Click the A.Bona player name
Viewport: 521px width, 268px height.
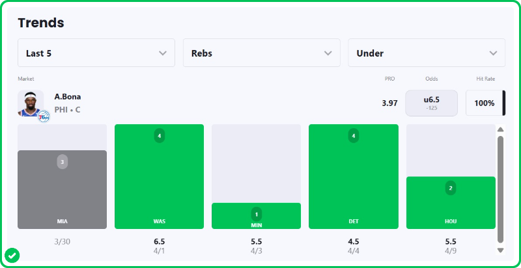(68, 97)
